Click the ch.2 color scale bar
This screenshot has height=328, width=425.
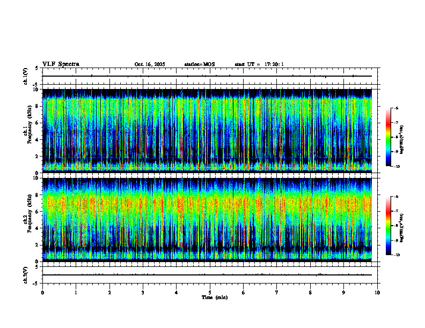click(x=388, y=226)
